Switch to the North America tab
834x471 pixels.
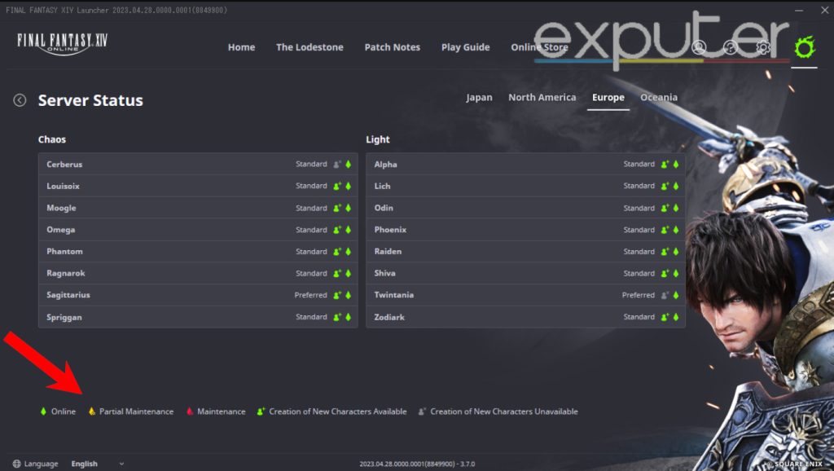tap(542, 97)
